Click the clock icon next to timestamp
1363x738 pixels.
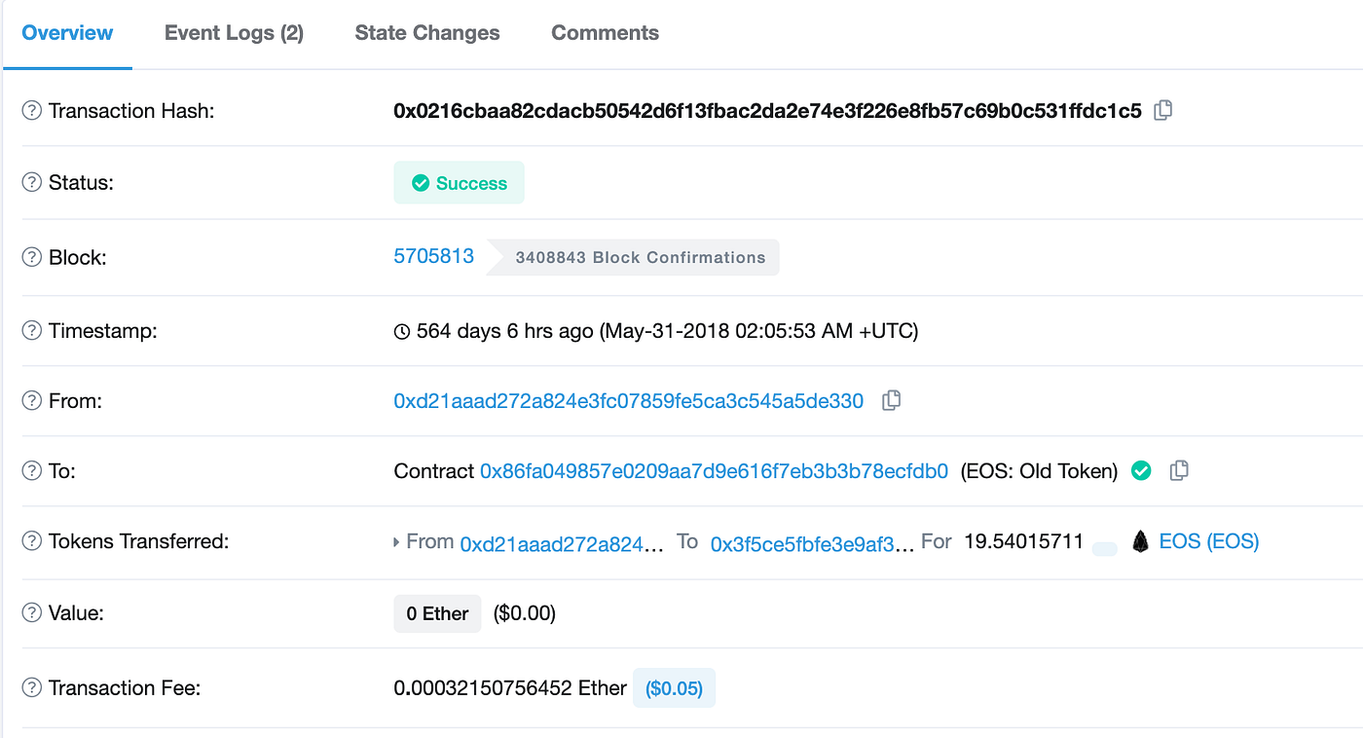click(x=402, y=332)
